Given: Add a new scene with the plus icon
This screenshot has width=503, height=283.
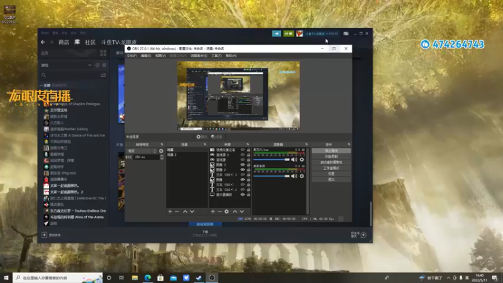Looking at the screenshot, I should (170, 211).
